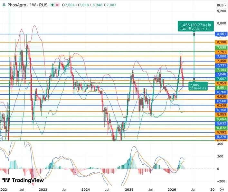Click the 9,200 price scale value

[221, 11]
